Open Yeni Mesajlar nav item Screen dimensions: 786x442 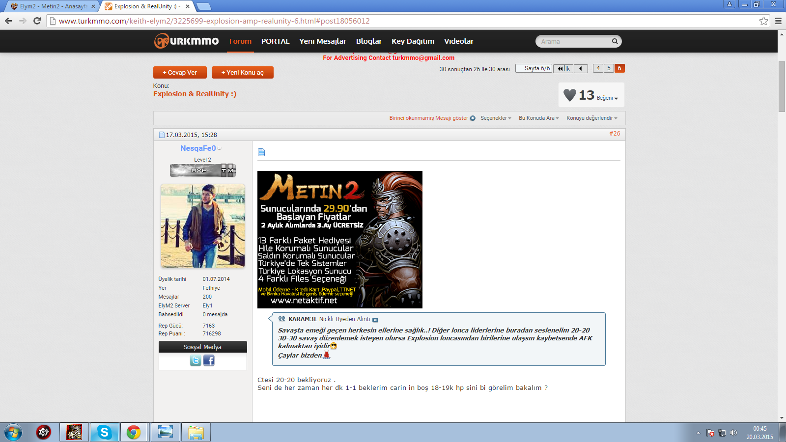coord(323,41)
